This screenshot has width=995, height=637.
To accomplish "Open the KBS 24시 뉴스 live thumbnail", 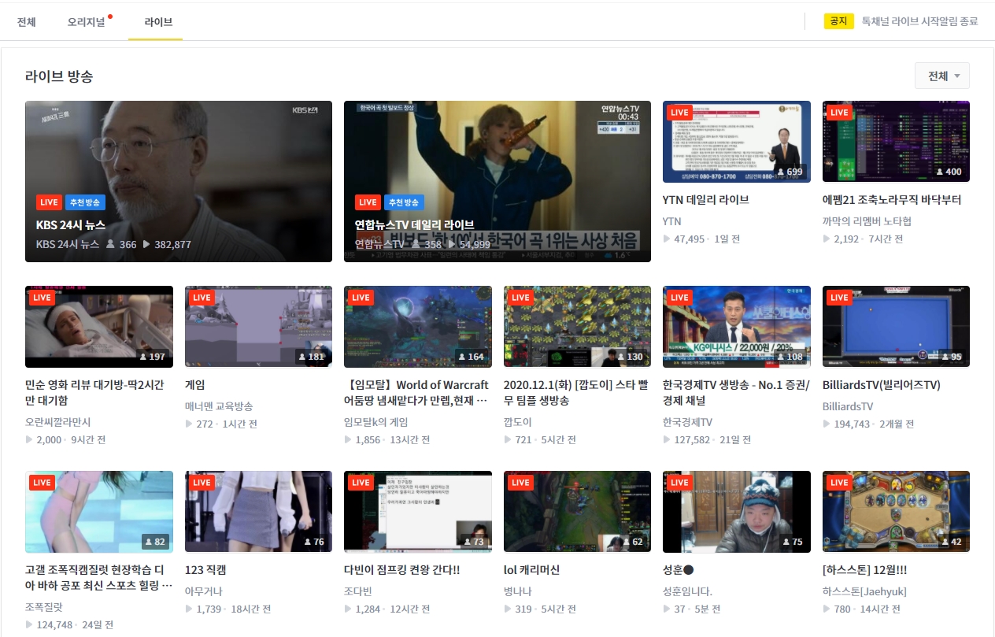I will pos(179,181).
